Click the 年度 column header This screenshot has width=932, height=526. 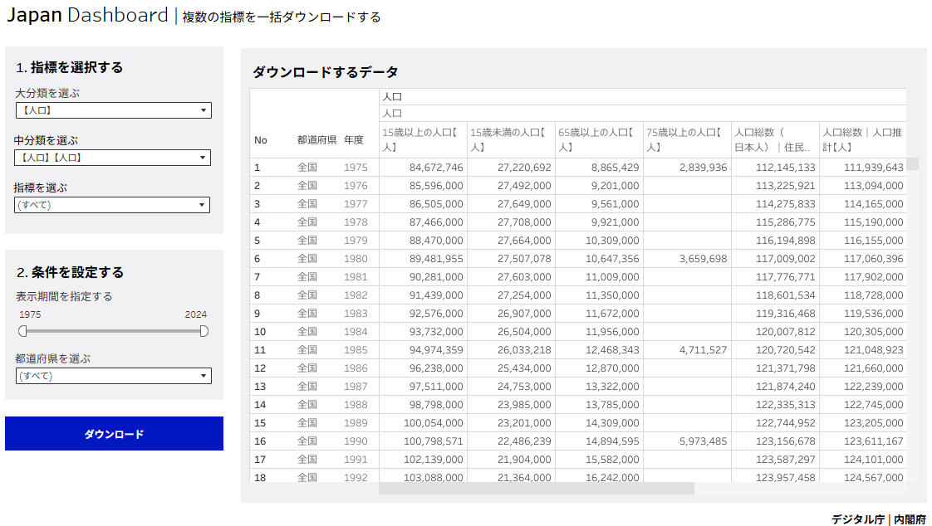pos(355,140)
